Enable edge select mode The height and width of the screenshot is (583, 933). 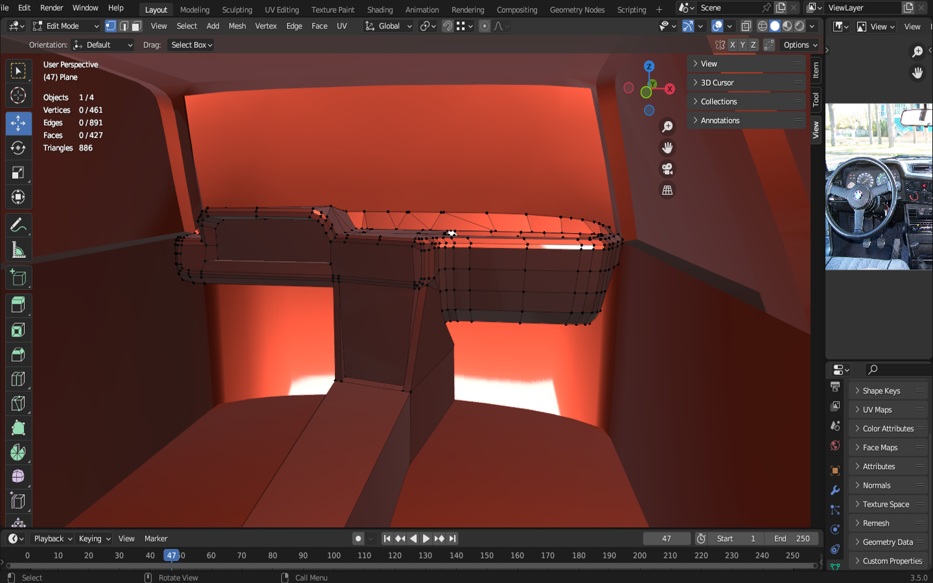coord(124,26)
